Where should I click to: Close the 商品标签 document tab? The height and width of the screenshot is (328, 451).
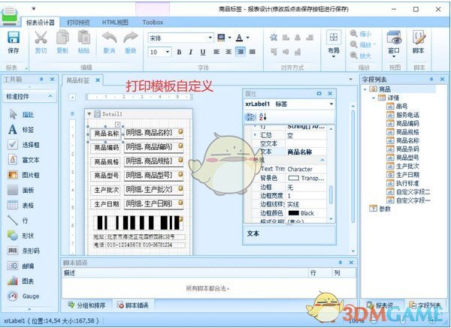[x=98, y=80]
